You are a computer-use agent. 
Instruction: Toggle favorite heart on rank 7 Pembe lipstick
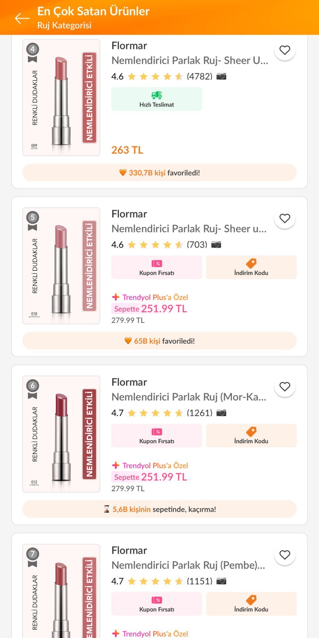pos(284,555)
